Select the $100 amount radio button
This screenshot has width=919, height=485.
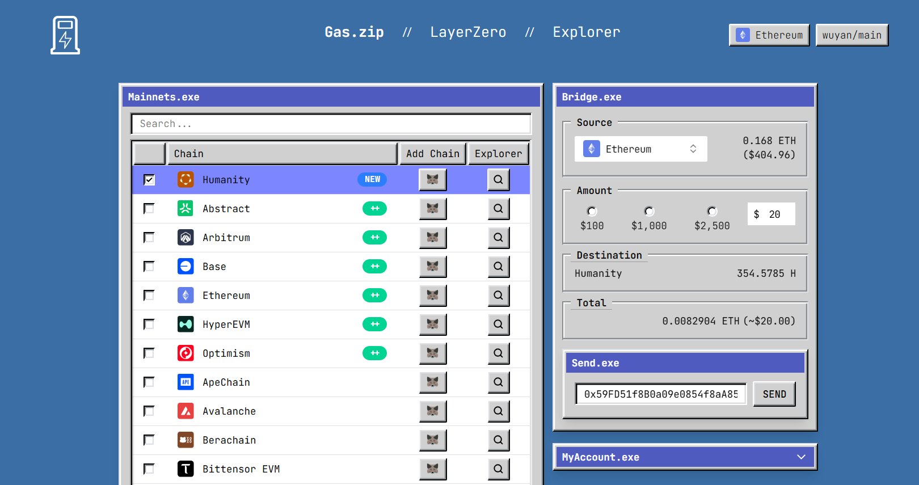(x=592, y=211)
